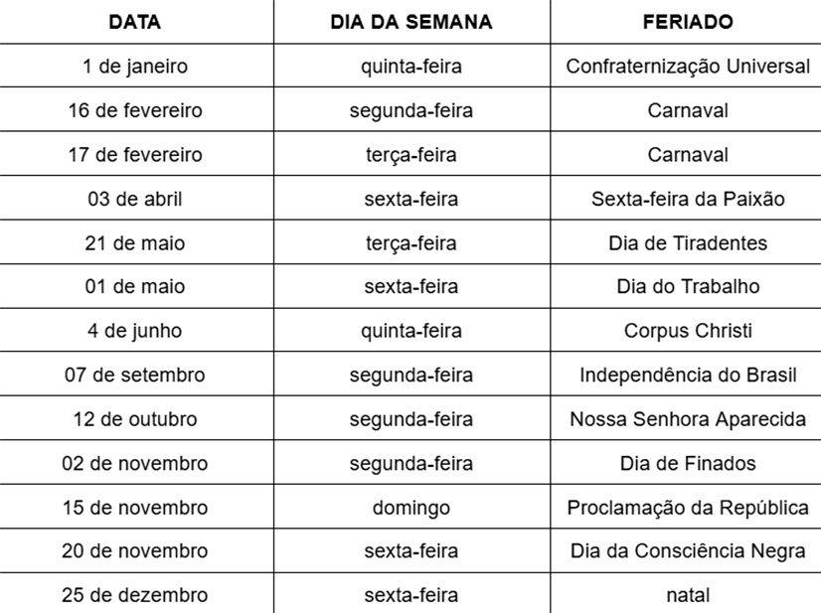Click the '12 de outubro' date cell
The height and width of the screenshot is (613, 821).
[x=135, y=419]
